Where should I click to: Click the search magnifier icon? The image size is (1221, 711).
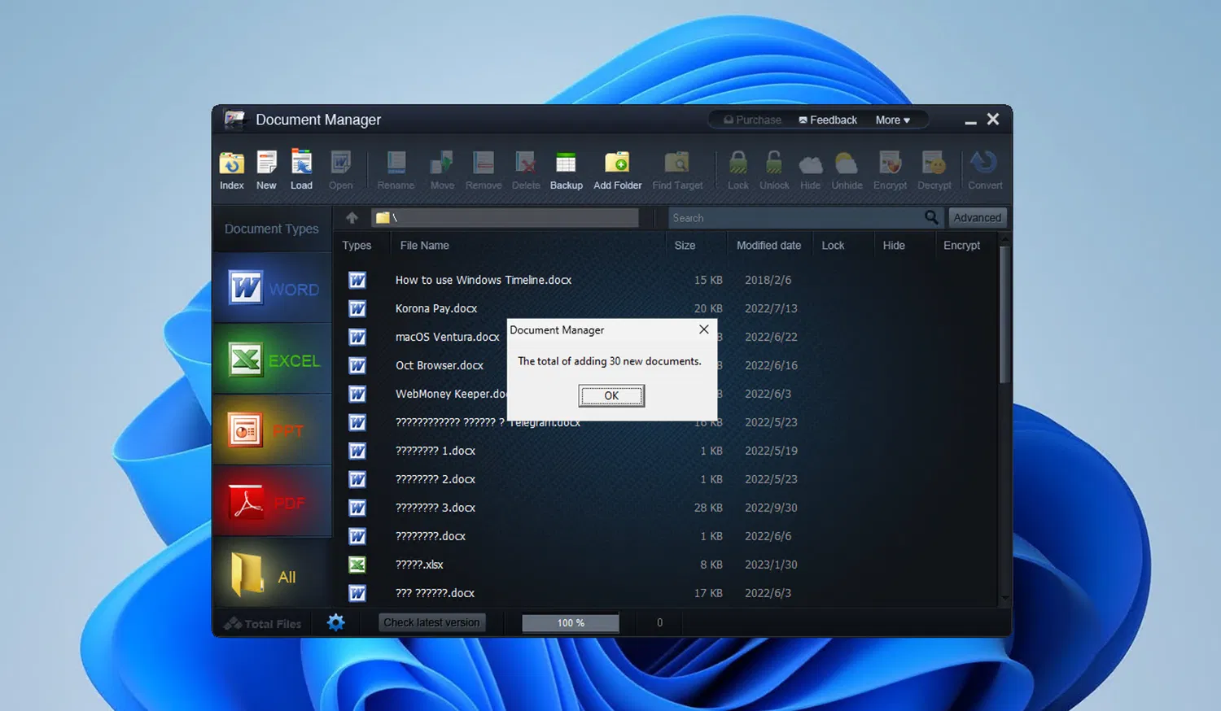coord(931,217)
